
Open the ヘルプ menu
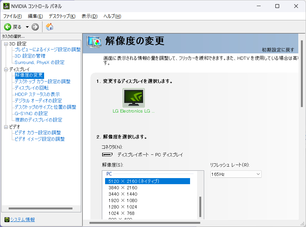click(111, 16)
